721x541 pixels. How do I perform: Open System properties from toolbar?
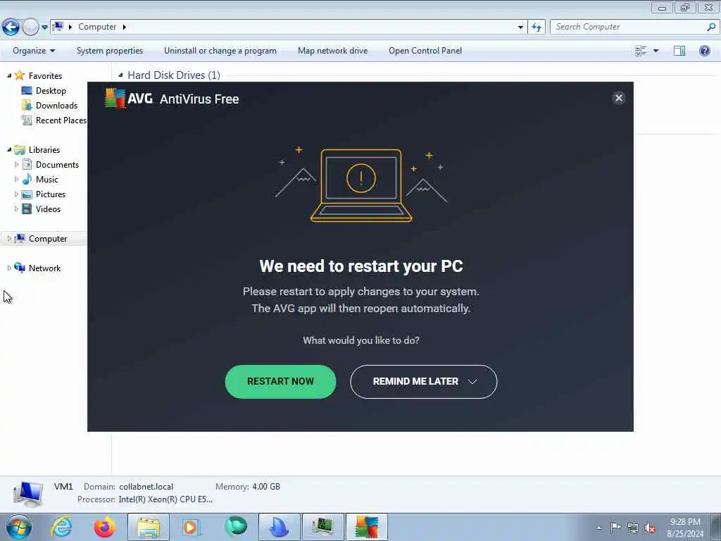(x=110, y=51)
